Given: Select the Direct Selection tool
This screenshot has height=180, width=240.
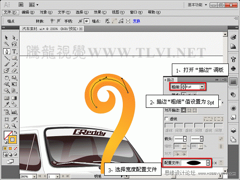Looking at the screenshot, I should [x=14, y=37].
